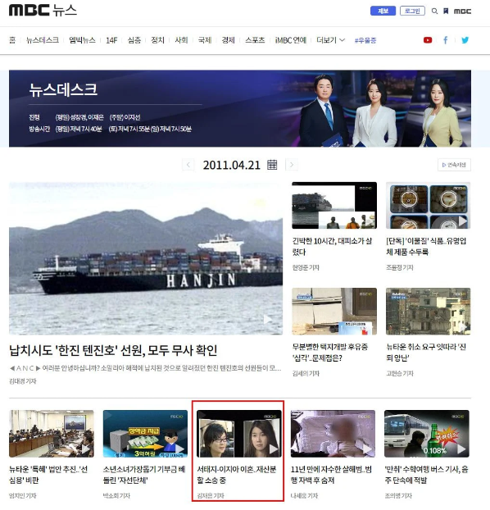Open 14F menu item
The image size is (490, 510).
click(x=111, y=40)
